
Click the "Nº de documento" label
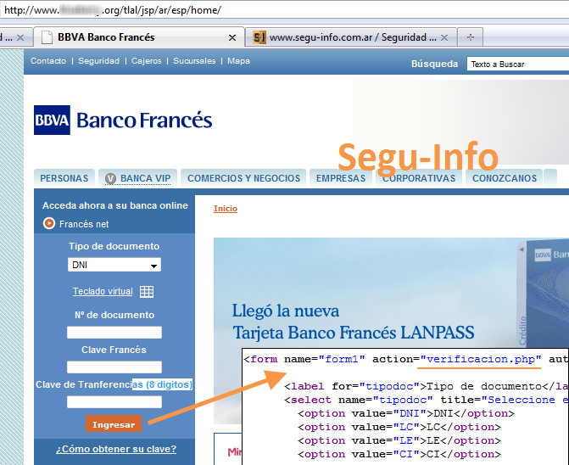click(114, 315)
